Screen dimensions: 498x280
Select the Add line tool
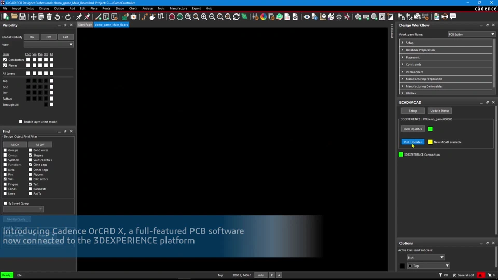click(x=98, y=17)
